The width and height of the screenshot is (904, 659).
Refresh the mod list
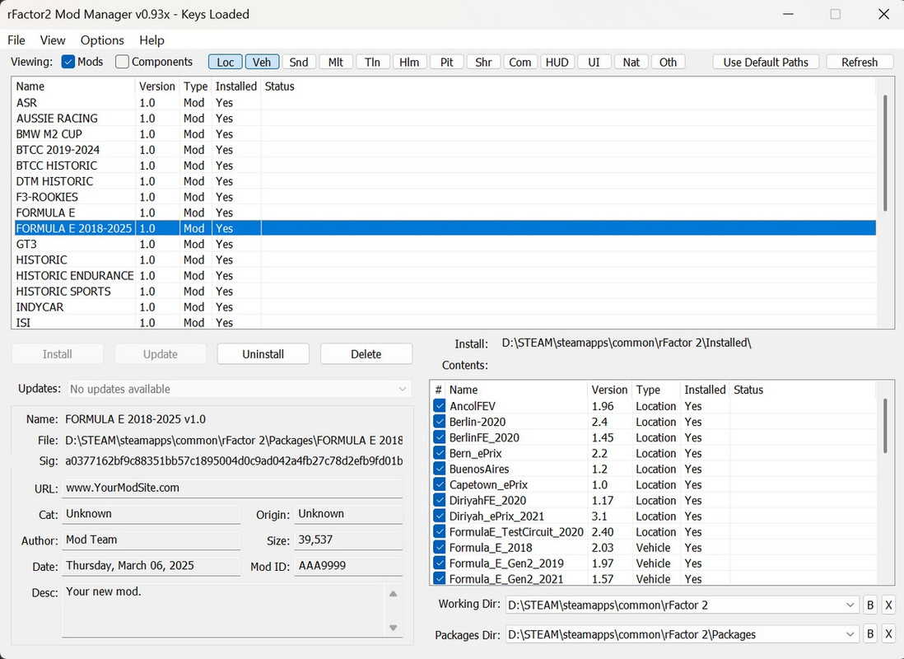[859, 63]
